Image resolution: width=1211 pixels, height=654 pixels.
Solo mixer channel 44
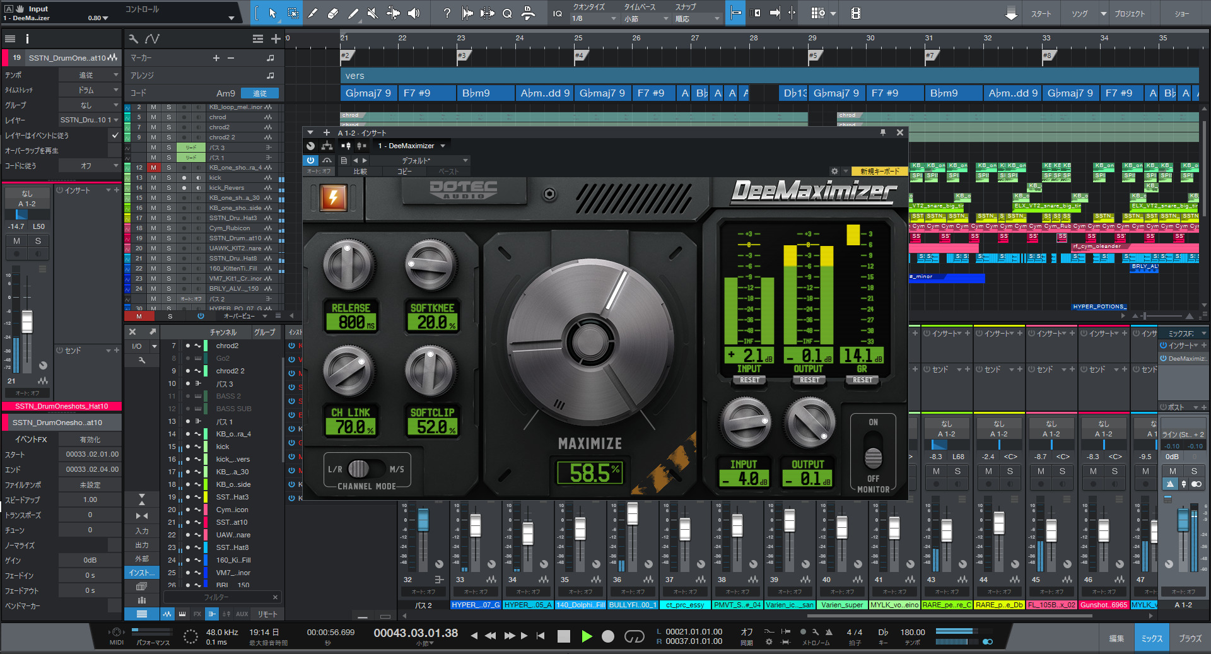pyautogui.click(x=1010, y=471)
